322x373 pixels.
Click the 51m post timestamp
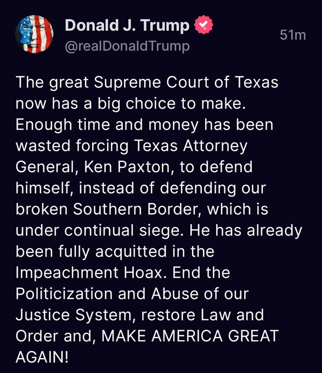tap(293, 35)
